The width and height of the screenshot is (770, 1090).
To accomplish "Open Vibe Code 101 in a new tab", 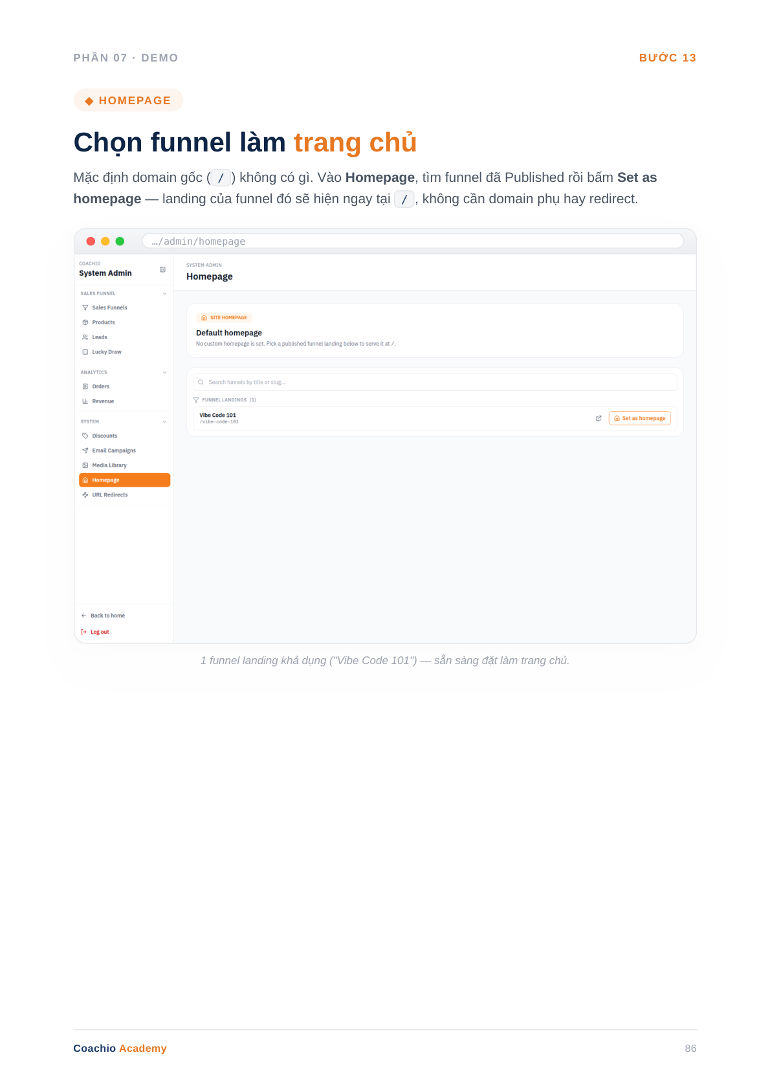I will click(x=599, y=418).
